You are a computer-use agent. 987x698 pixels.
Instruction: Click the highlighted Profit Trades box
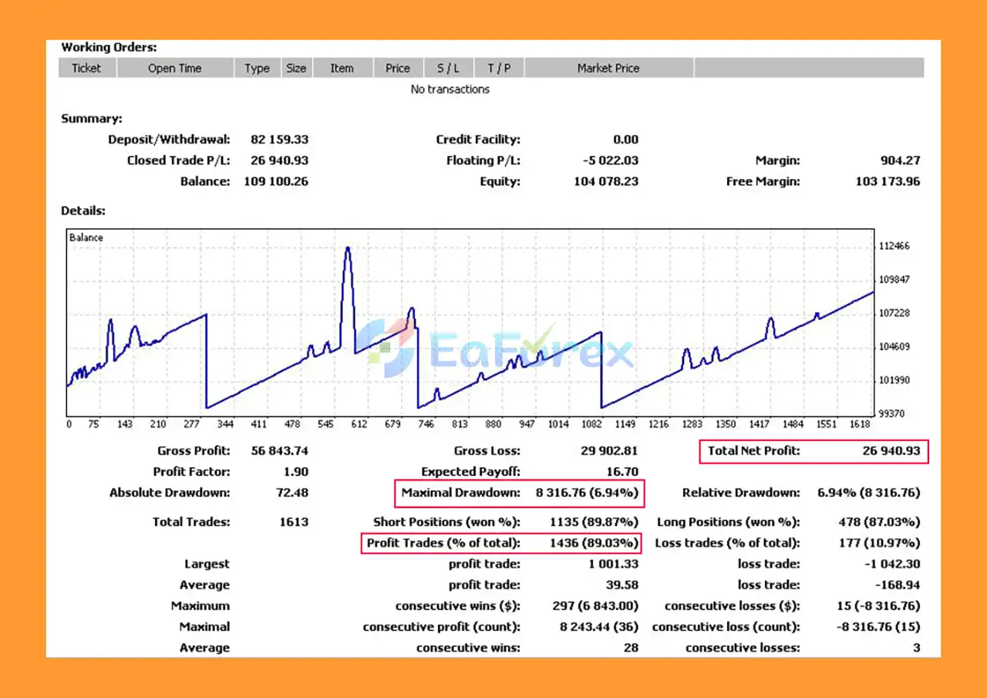[502, 543]
